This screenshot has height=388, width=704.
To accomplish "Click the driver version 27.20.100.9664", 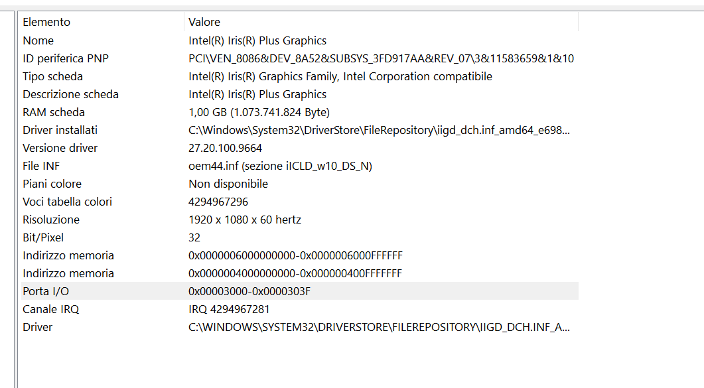I will tap(226, 148).
